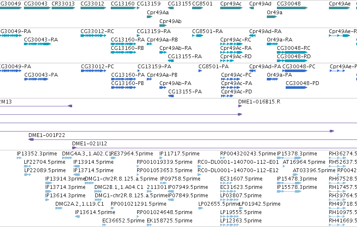
Task: Select EST LP12363.5prime
Action: coord(229,225)
